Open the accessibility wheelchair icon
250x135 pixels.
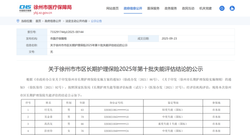(x=232, y=8)
